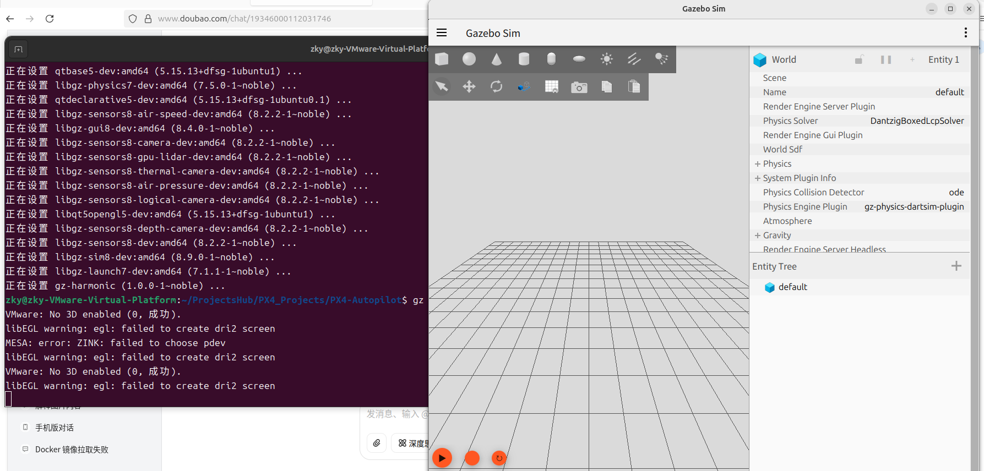Viewport: 984px width, 471px height.
Task: Click the site security lock icon
Action: (148, 19)
